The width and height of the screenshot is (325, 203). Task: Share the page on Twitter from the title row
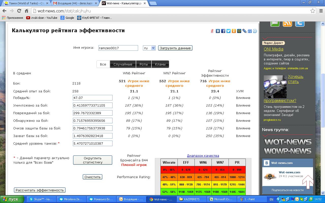point(229,31)
